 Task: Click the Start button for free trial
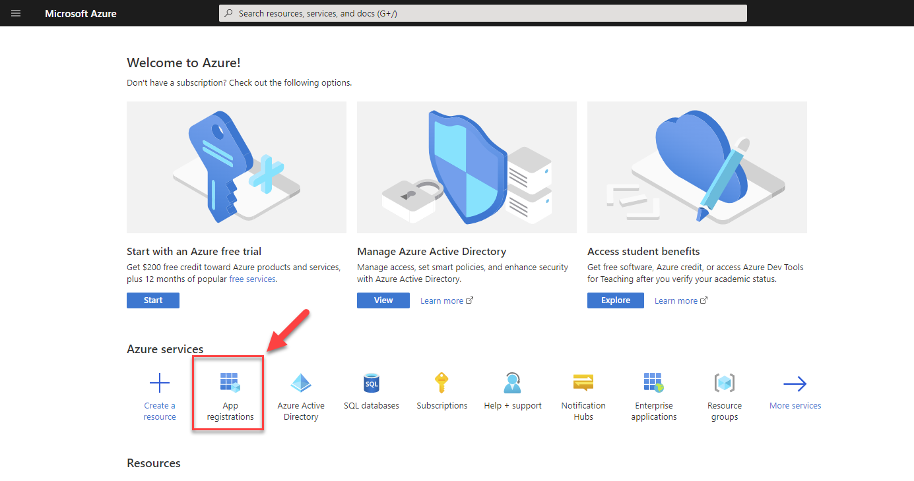click(153, 300)
